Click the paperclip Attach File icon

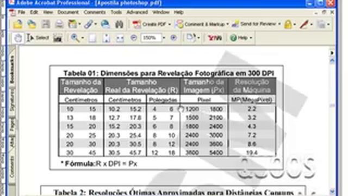click(88, 24)
